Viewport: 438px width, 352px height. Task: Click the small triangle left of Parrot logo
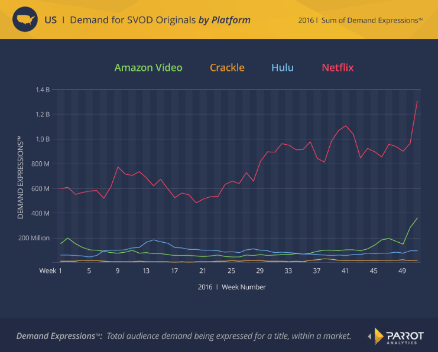(x=369, y=337)
